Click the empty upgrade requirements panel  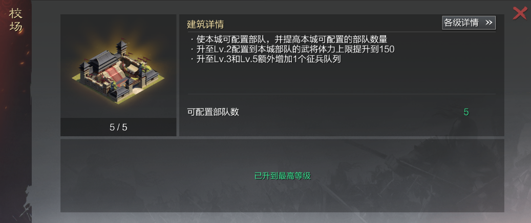[x=282, y=176]
